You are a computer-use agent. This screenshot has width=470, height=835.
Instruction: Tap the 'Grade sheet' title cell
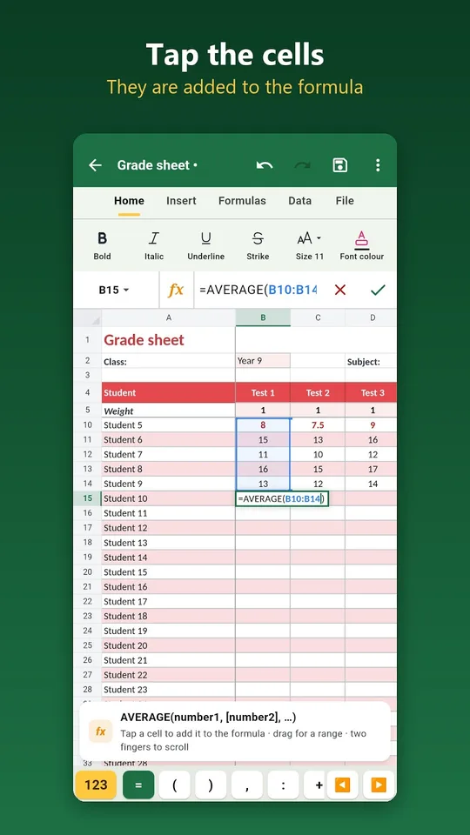point(168,340)
